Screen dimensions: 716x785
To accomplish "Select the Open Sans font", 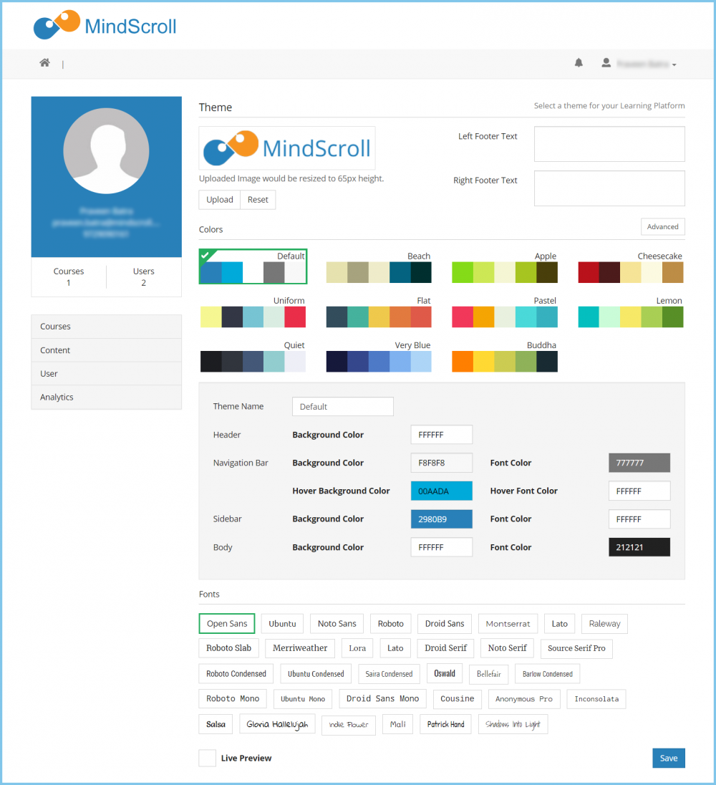I will click(227, 624).
